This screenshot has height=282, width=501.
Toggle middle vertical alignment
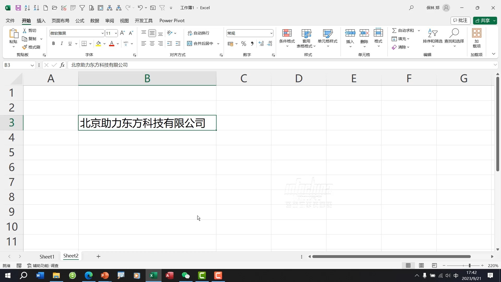click(152, 33)
